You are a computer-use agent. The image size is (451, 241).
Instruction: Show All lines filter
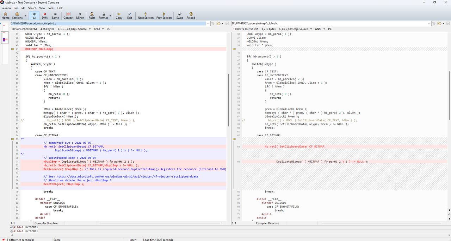pos(34,15)
